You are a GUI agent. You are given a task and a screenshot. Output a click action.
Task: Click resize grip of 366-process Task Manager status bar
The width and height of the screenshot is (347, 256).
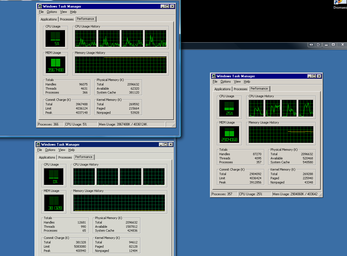coord(173,125)
